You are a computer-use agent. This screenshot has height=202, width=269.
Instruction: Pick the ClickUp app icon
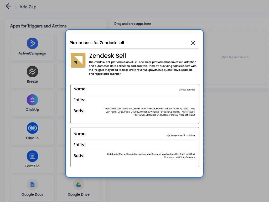tap(32, 100)
